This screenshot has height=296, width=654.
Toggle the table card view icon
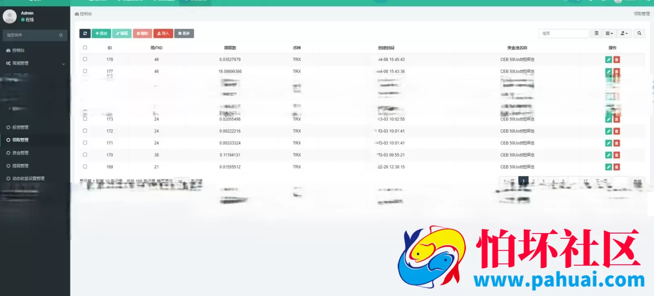[596, 34]
